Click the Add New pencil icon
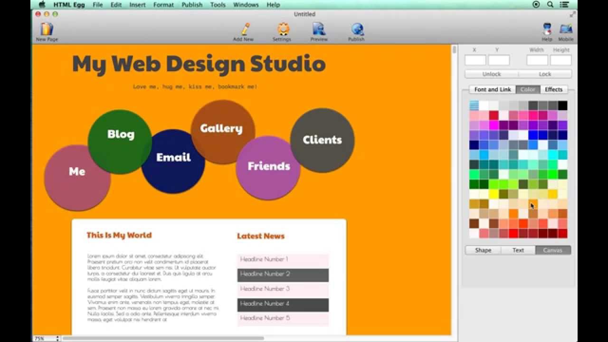 [245, 29]
